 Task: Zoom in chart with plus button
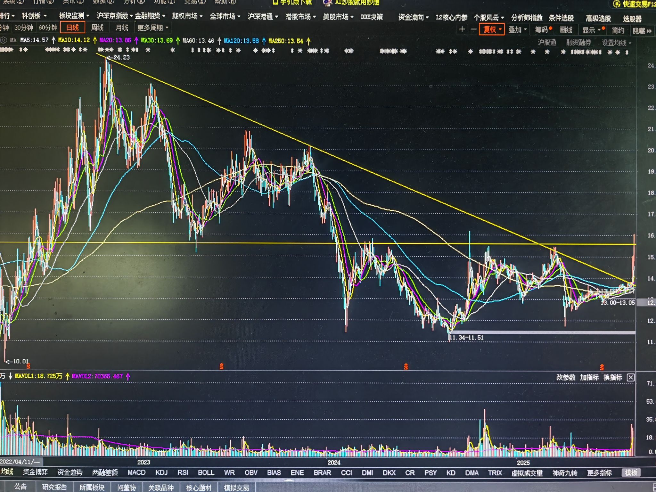pos(462,29)
